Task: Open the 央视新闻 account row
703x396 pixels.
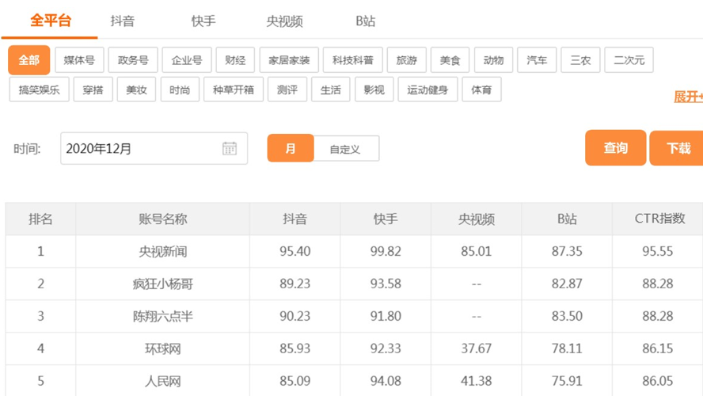Action: pyautogui.click(x=162, y=252)
